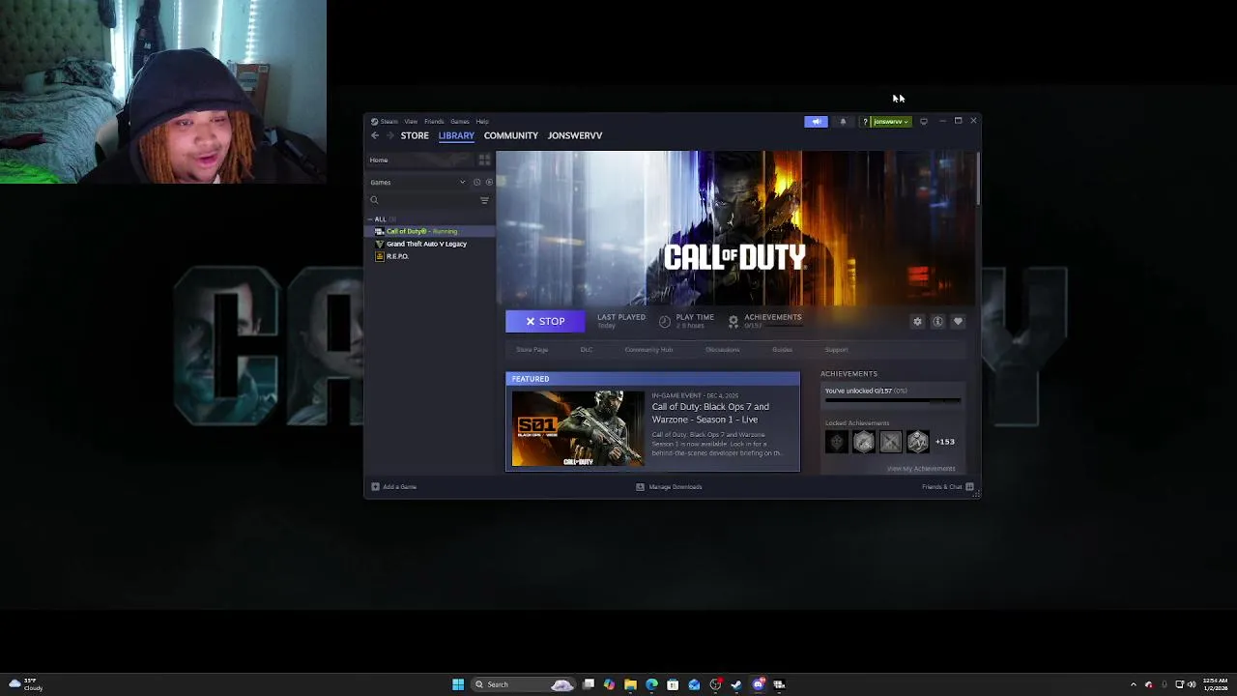Open Steam from the taskbar
Screen dimensions: 1237x696
pos(736,684)
